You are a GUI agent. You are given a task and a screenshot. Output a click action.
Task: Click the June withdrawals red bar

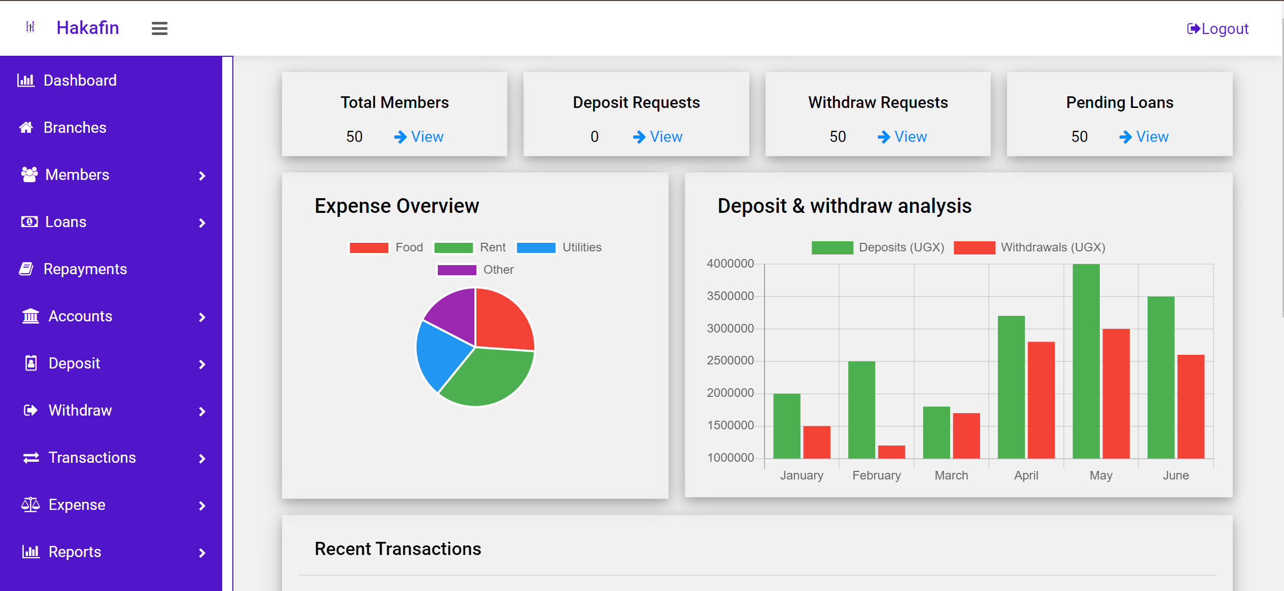point(1191,407)
